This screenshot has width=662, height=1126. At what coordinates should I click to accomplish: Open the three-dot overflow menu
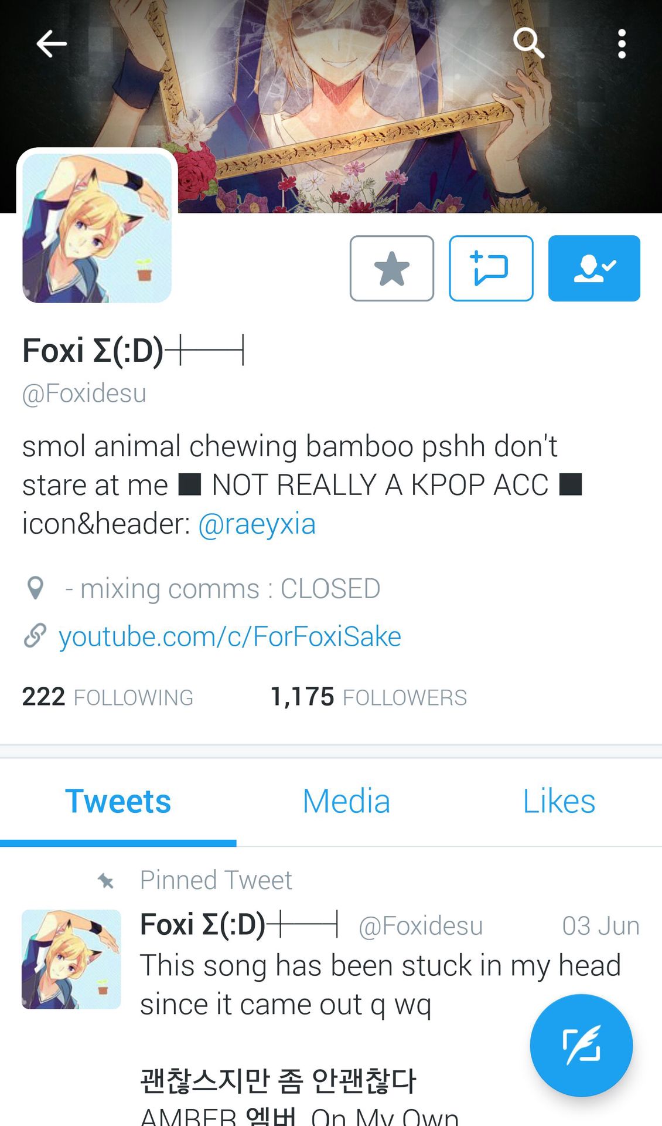click(x=622, y=44)
